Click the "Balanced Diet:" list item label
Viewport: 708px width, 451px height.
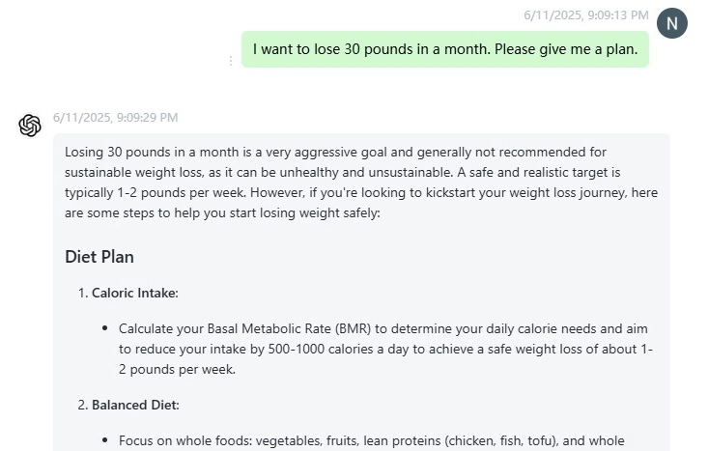point(135,405)
